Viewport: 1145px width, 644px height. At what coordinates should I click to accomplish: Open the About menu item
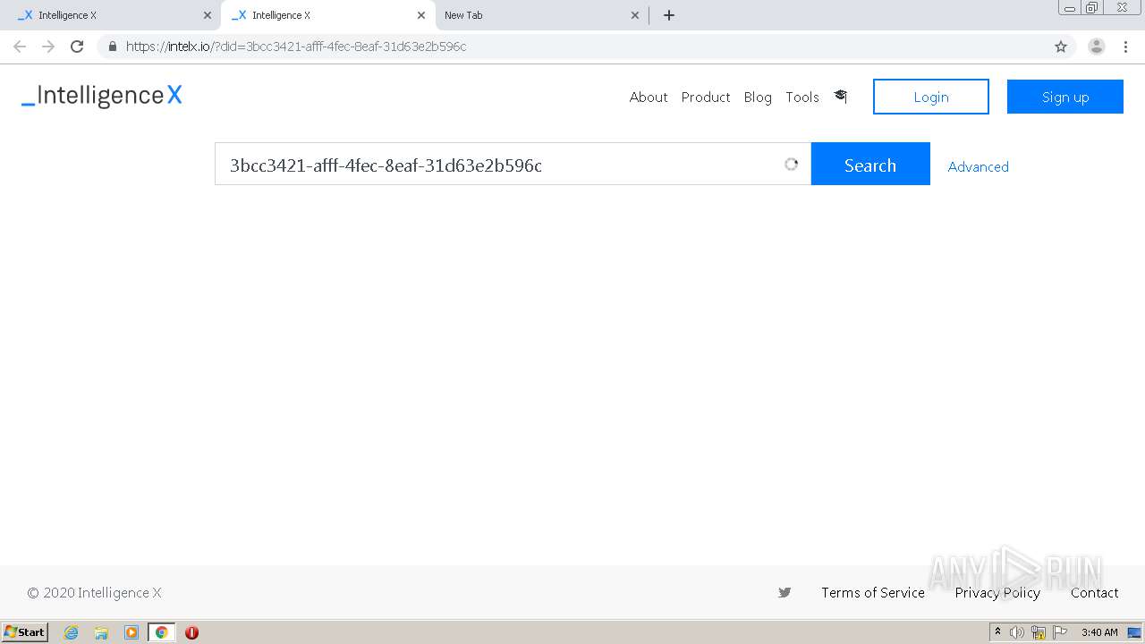649,97
